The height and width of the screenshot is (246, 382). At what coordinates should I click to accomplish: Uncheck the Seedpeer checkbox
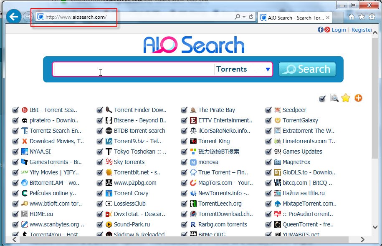click(x=268, y=110)
